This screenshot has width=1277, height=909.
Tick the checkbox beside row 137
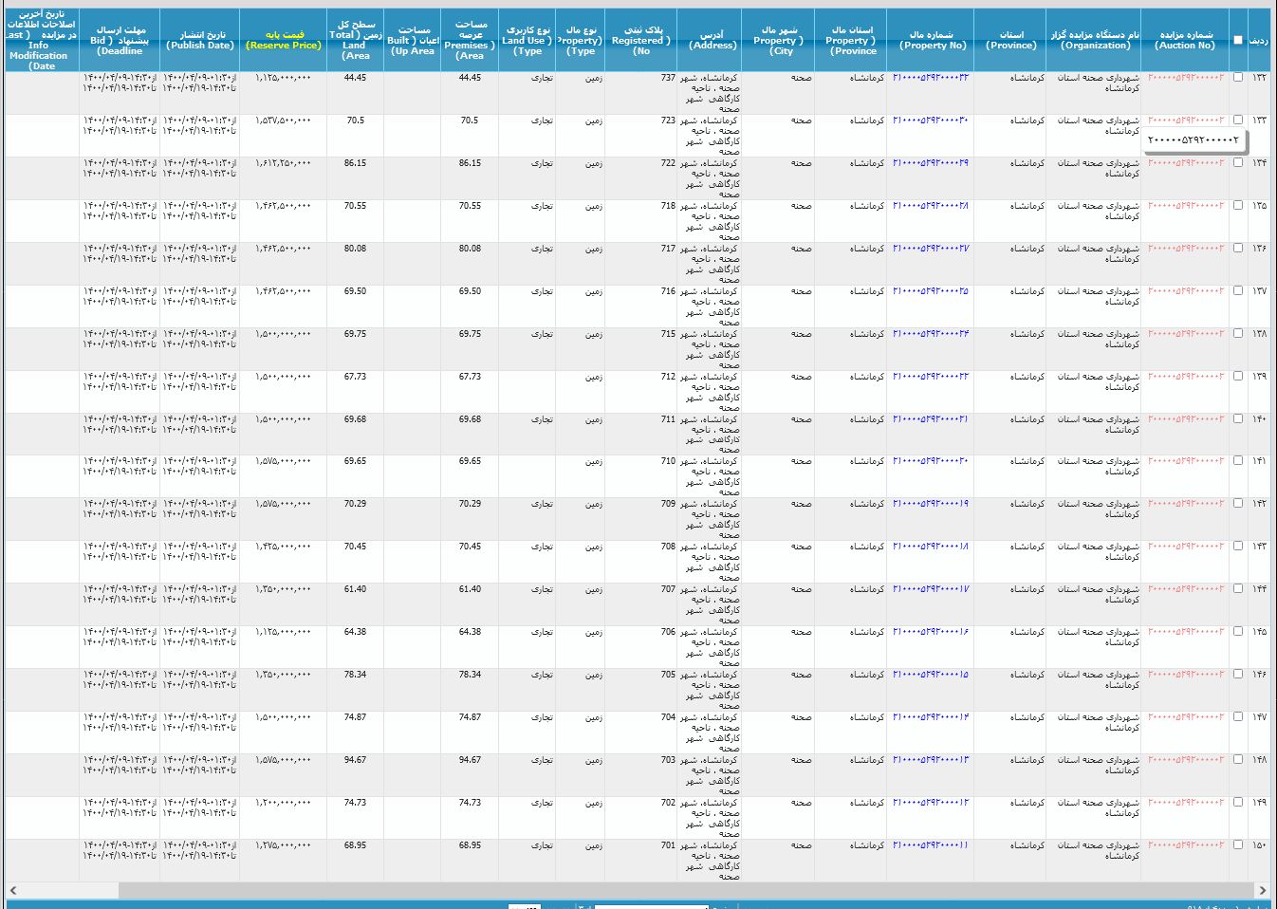[1238, 291]
